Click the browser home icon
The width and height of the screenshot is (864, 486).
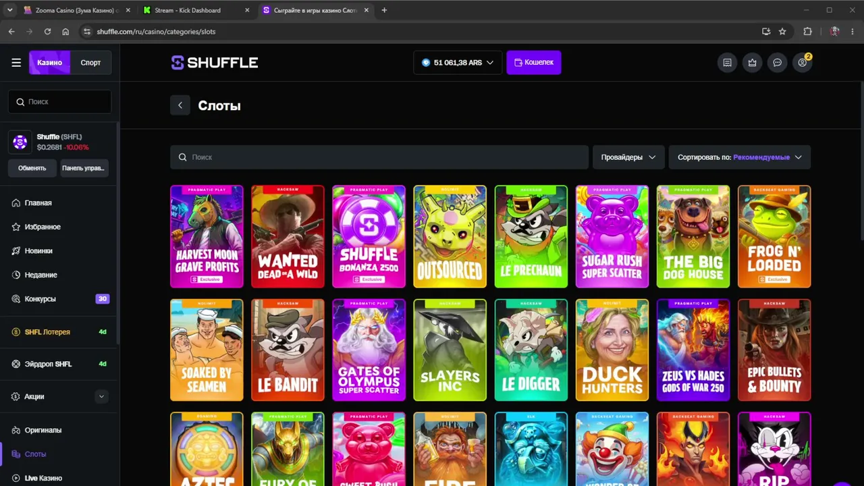(x=65, y=32)
